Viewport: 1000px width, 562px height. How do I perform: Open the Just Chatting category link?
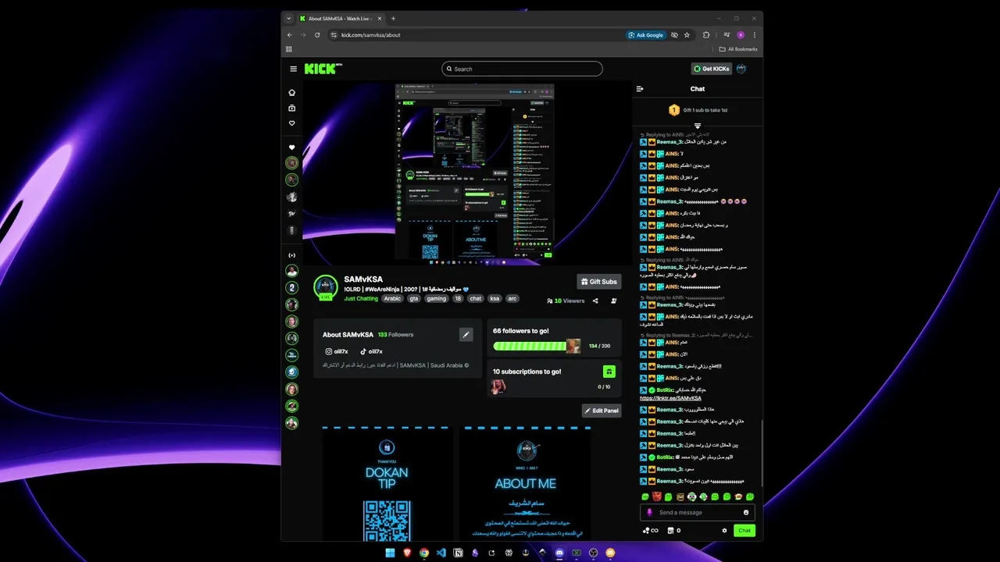361,298
